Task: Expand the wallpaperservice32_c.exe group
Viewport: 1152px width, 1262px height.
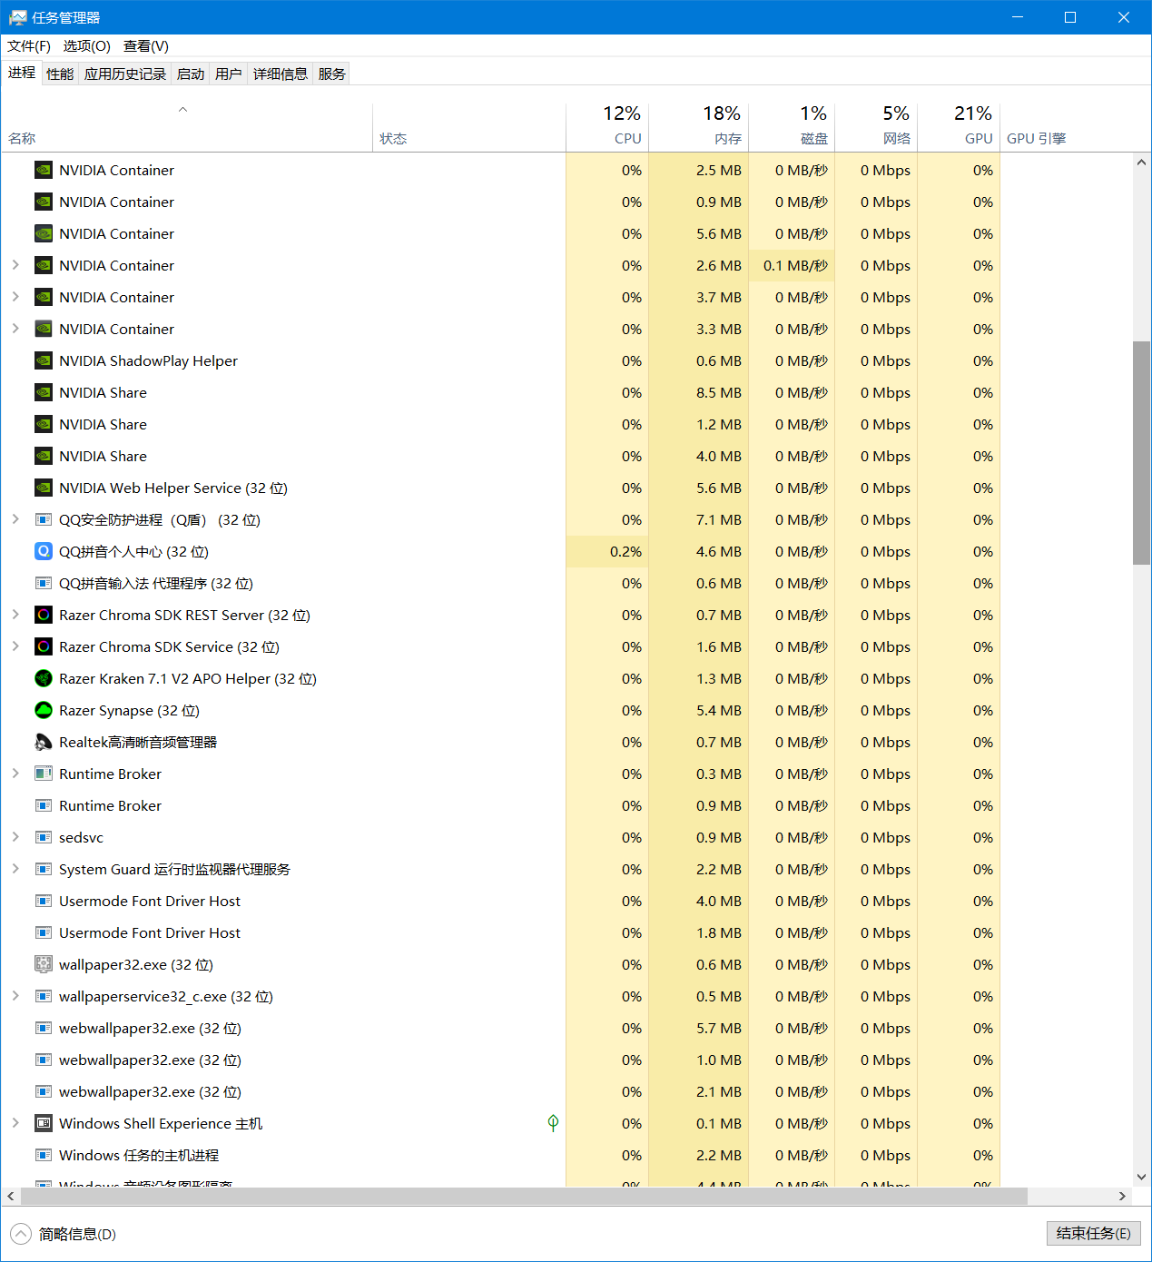Action: (x=15, y=996)
